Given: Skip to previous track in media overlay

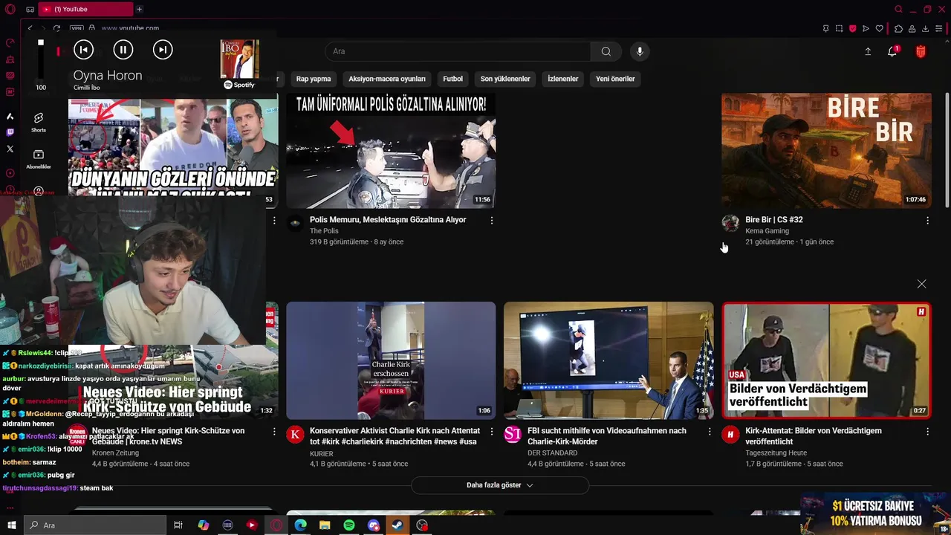Looking at the screenshot, I should coord(84,50).
